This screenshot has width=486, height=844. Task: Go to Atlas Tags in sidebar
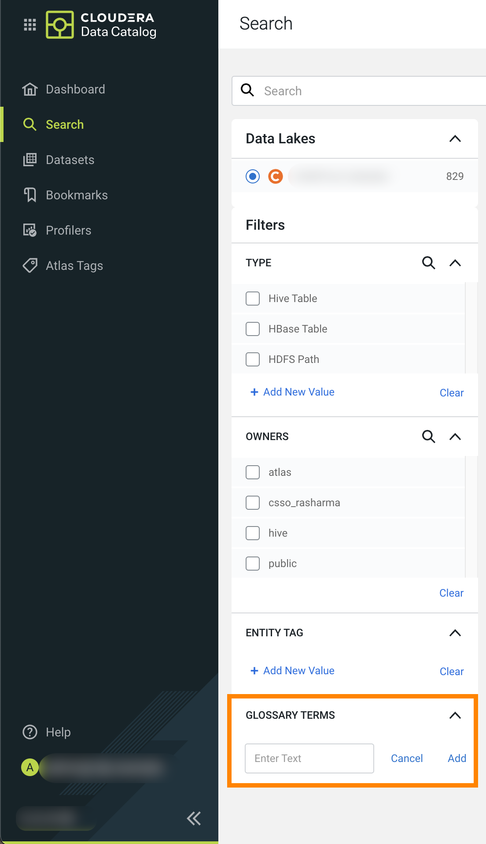pyautogui.click(x=74, y=265)
